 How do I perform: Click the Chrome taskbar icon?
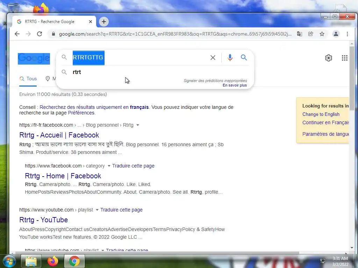pos(74,261)
